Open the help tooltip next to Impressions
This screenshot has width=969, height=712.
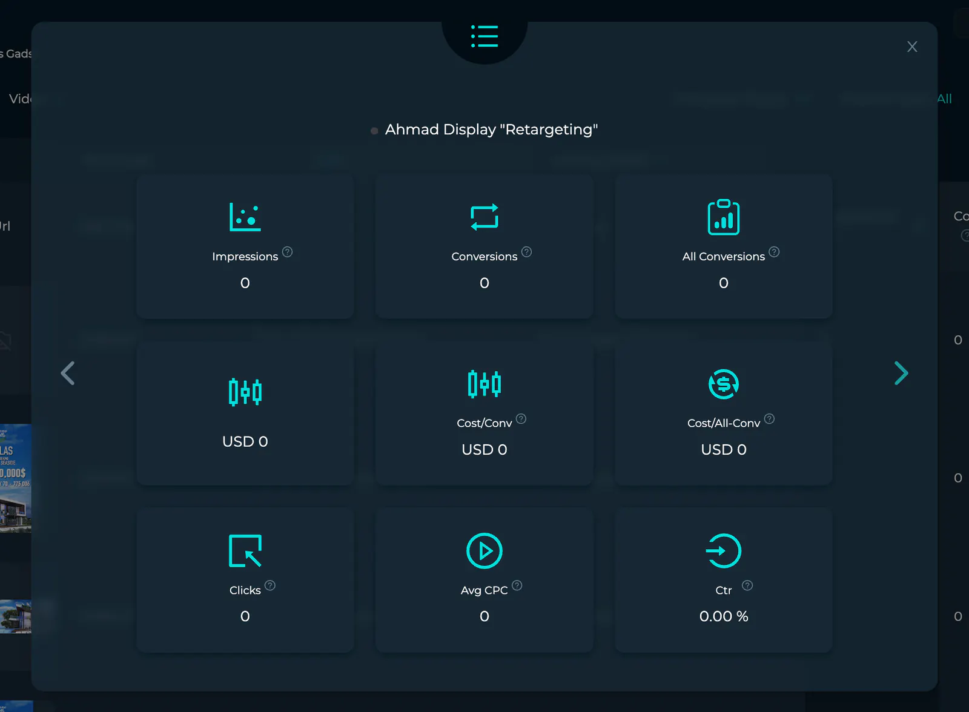[288, 252]
